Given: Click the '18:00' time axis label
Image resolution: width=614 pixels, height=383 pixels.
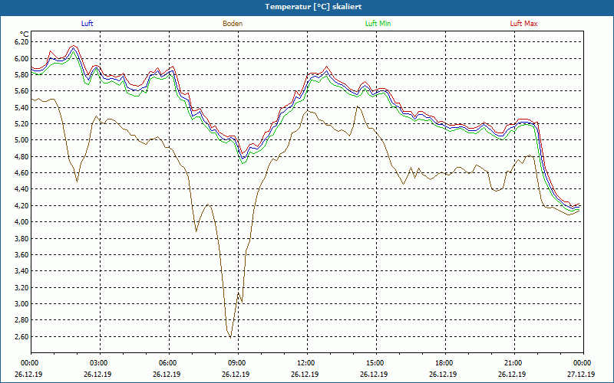Looking at the screenshot, I should coord(445,363).
